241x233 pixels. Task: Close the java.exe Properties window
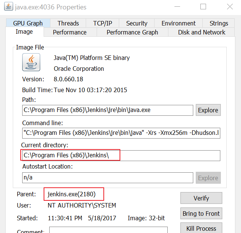230,7
